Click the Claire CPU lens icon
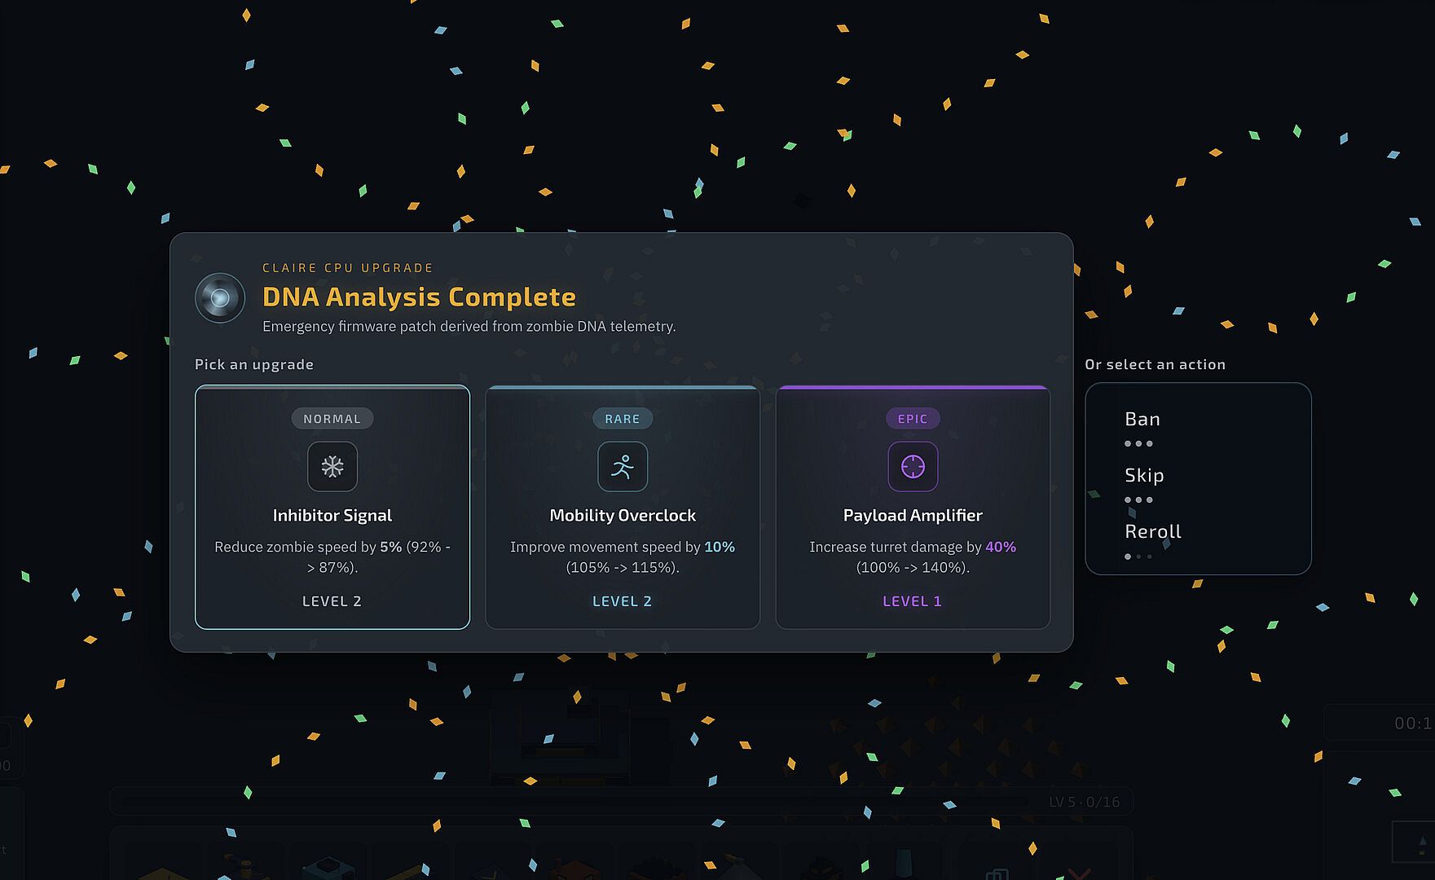This screenshot has width=1435, height=880. pyautogui.click(x=220, y=297)
